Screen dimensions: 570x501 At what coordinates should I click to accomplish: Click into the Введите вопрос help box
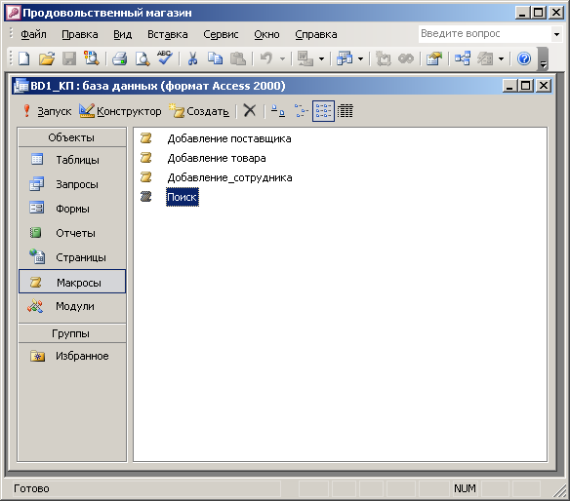484,34
